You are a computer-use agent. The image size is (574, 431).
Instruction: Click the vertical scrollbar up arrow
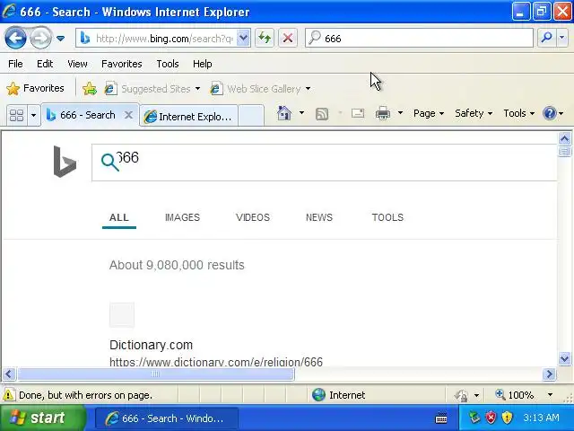click(x=564, y=139)
